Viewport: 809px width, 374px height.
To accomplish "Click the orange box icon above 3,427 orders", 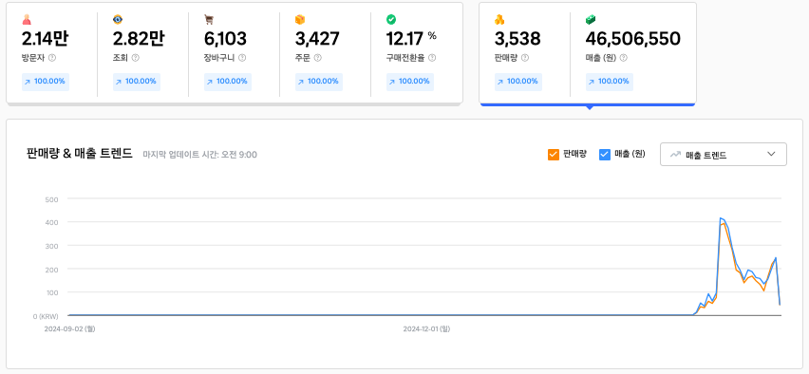I will pyautogui.click(x=300, y=20).
